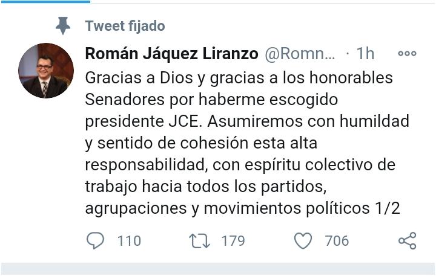Share the tweet with share icon
The width and height of the screenshot is (436, 276).
click(408, 240)
